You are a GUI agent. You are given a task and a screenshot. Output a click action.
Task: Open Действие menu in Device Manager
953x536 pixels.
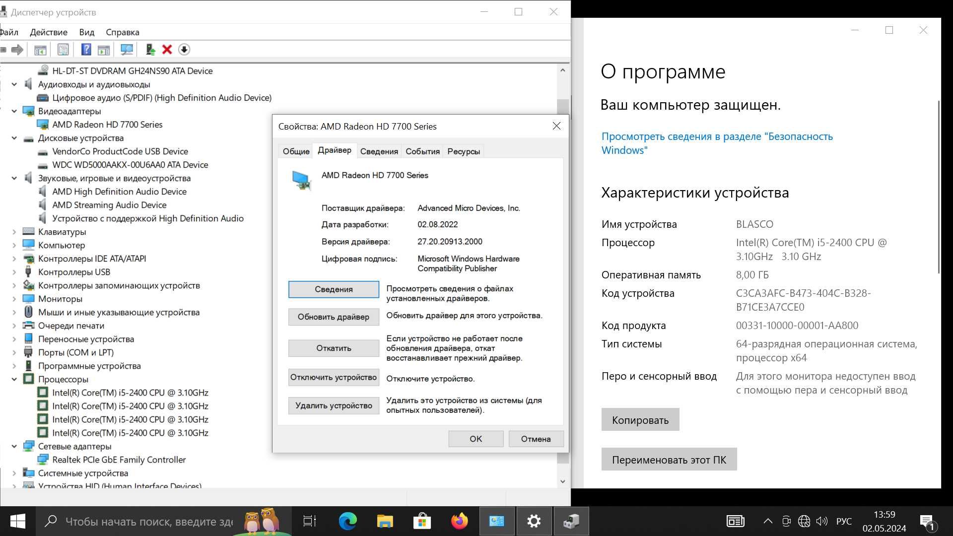click(x=48, y=31)
